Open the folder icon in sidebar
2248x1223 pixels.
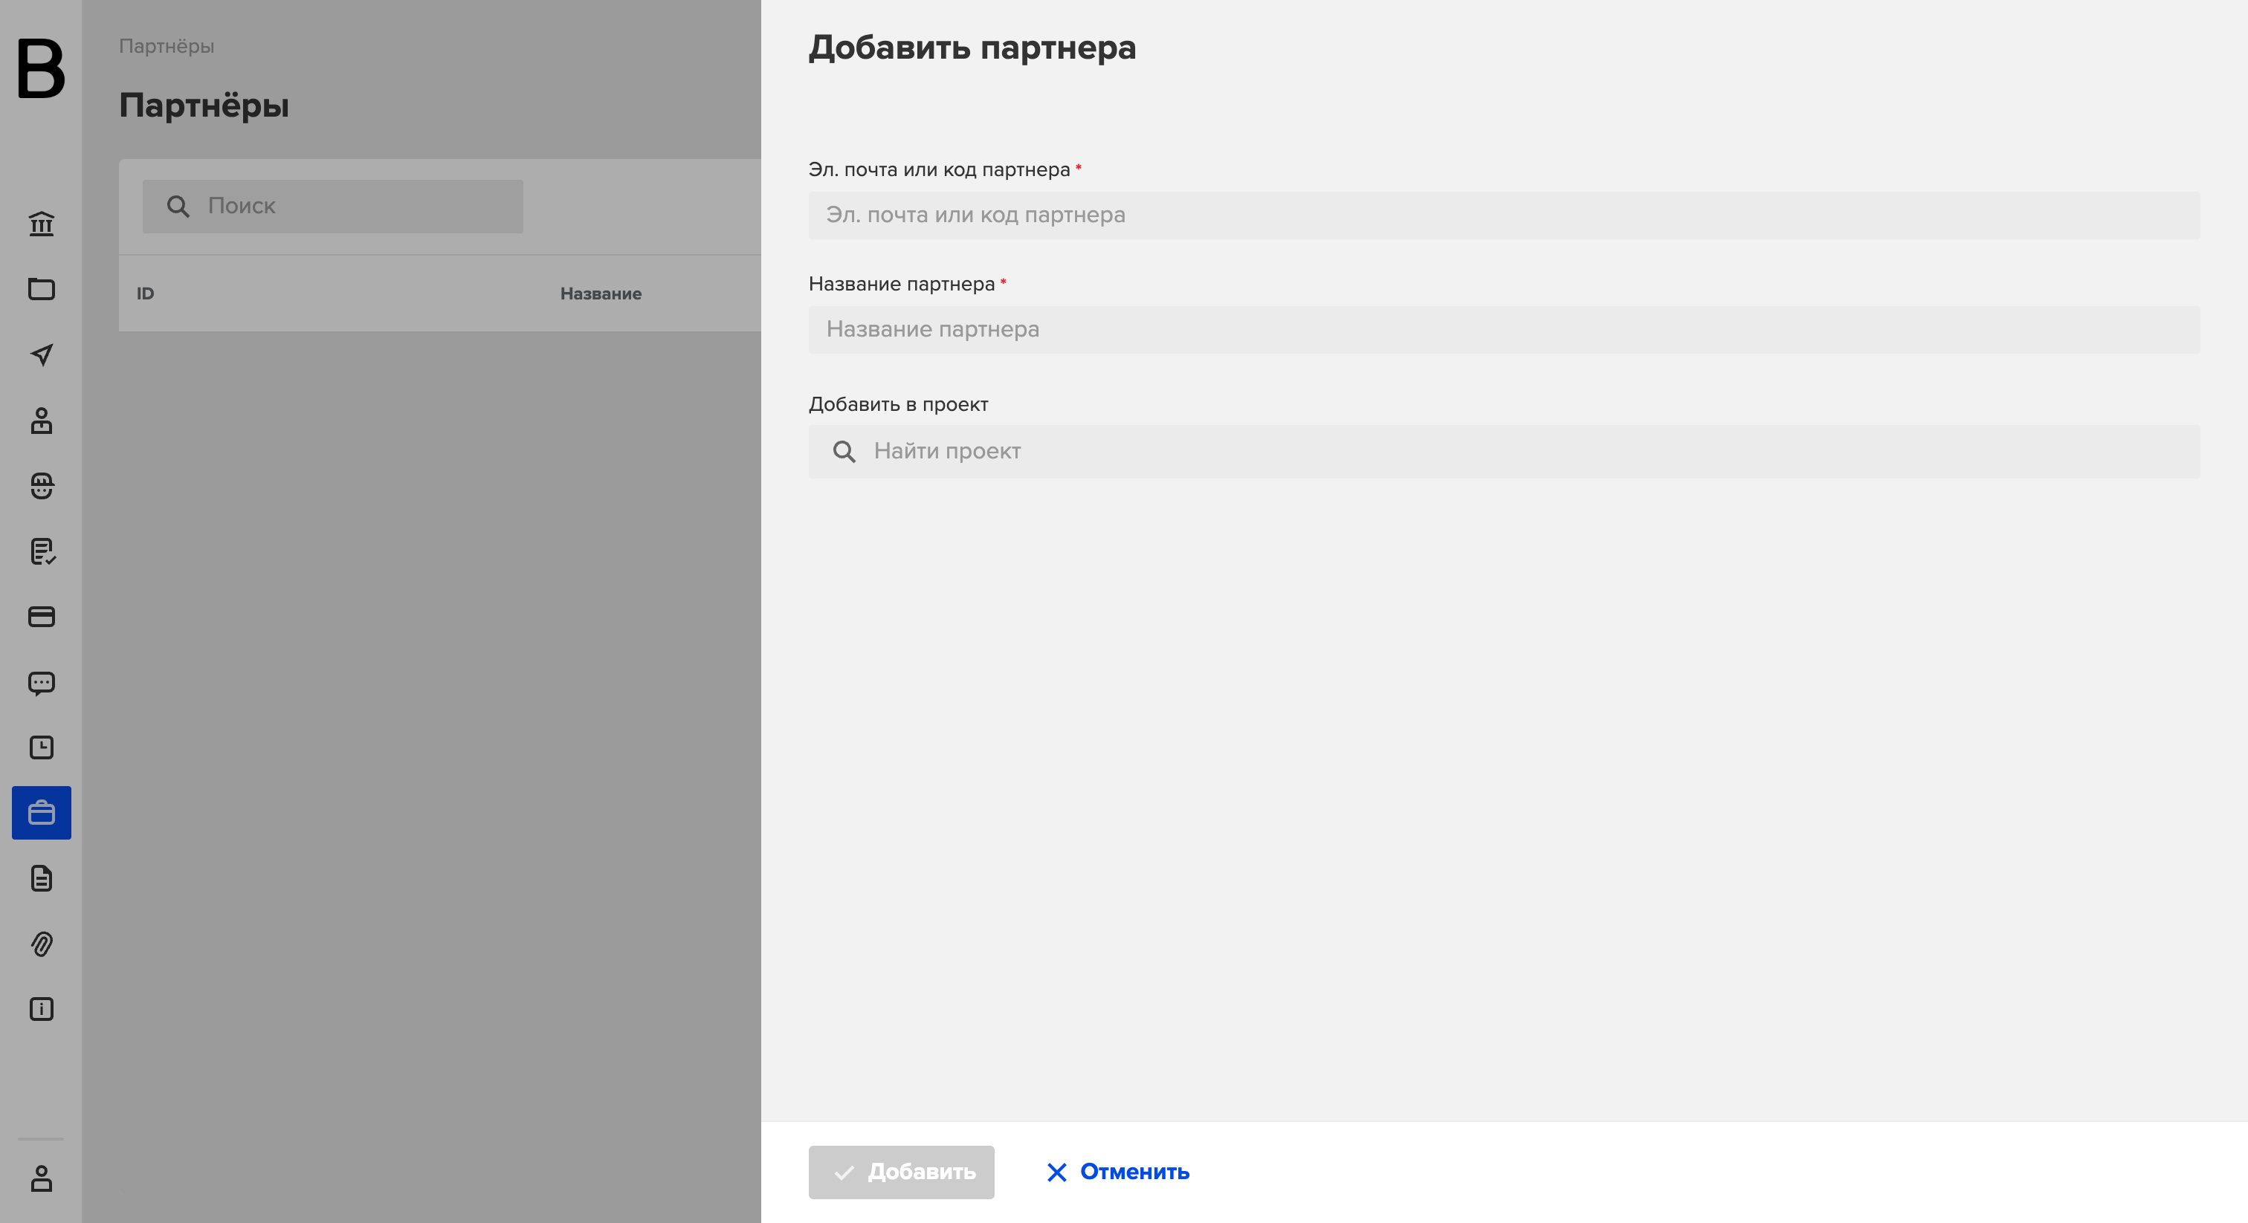point(41,289)
